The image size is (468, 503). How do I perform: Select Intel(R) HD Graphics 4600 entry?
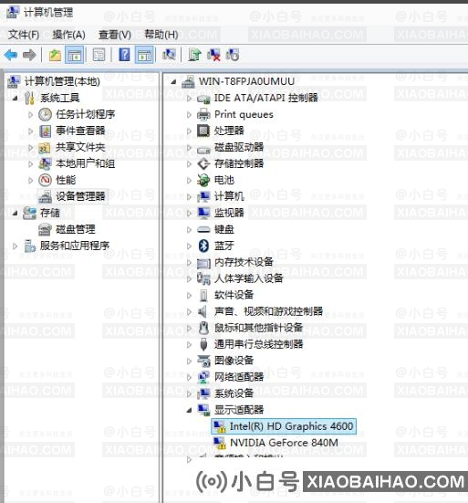(x=291, y=426)
